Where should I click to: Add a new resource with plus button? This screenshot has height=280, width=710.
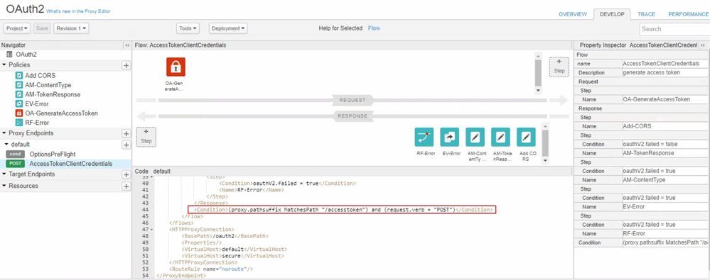[x=126, y=186]
